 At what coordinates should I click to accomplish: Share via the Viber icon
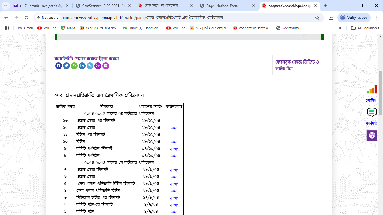click(x=98, y=66)
